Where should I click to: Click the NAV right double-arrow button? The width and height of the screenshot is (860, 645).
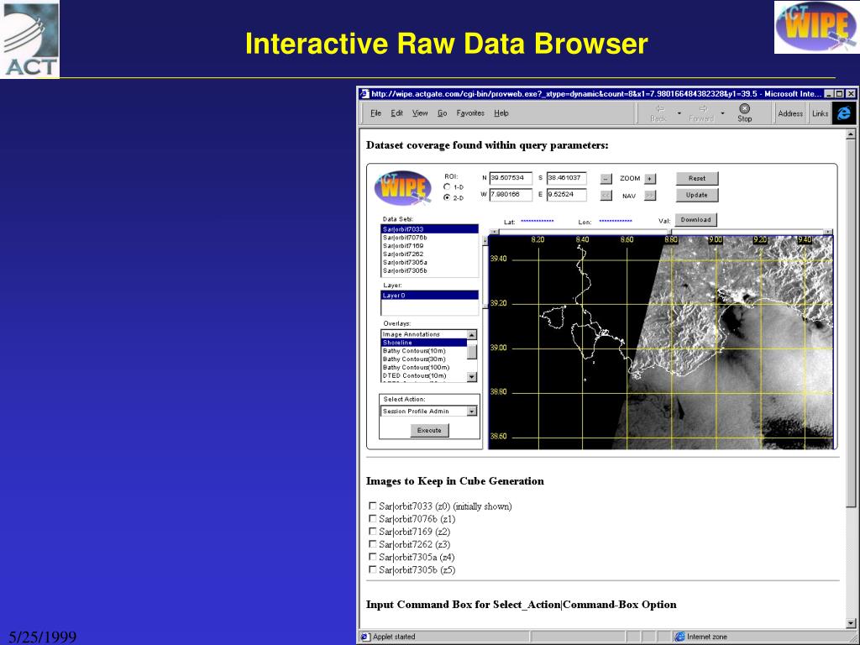coord(650,196)
